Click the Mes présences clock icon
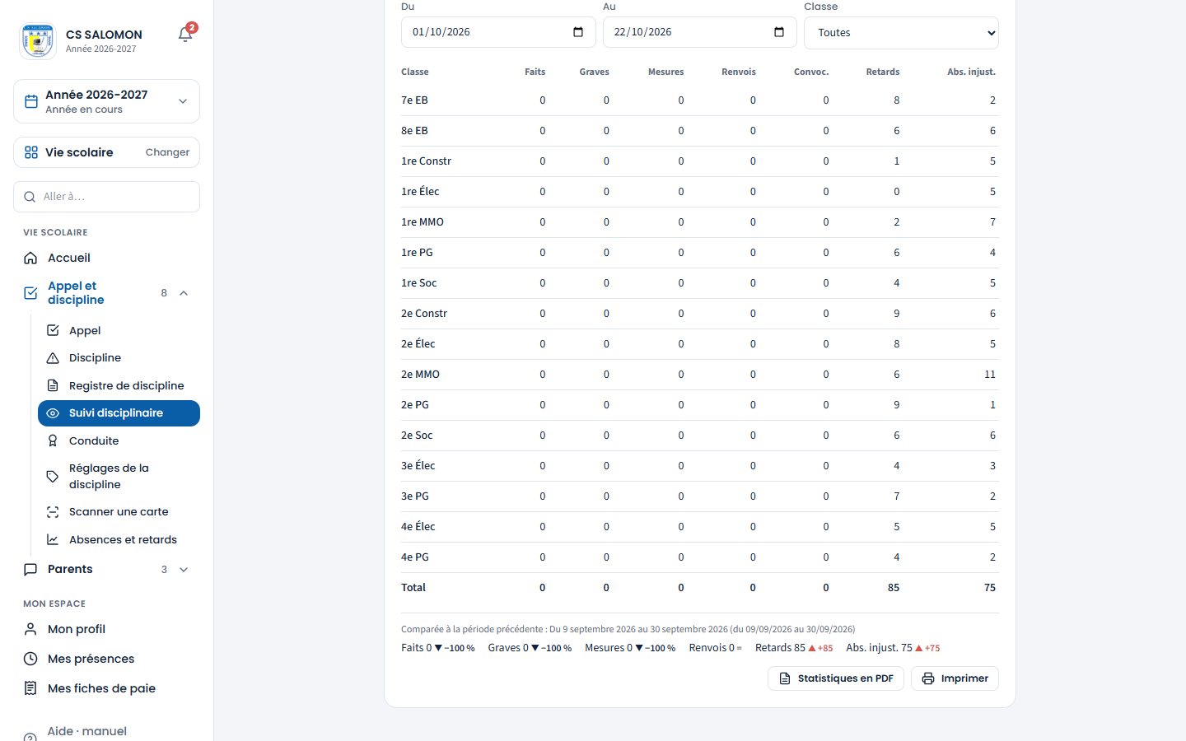This screenshot has width=1186, height=741. (30, 659)
